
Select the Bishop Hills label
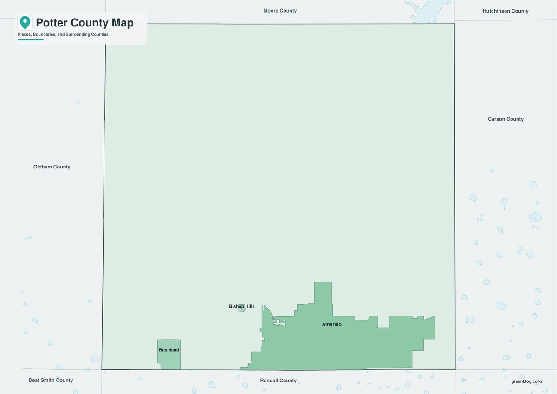pos(242,306)
